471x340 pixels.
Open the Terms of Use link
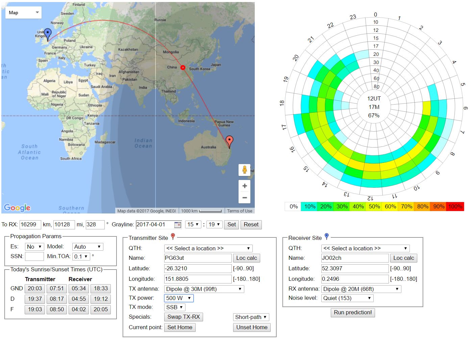tap(240, 211)
